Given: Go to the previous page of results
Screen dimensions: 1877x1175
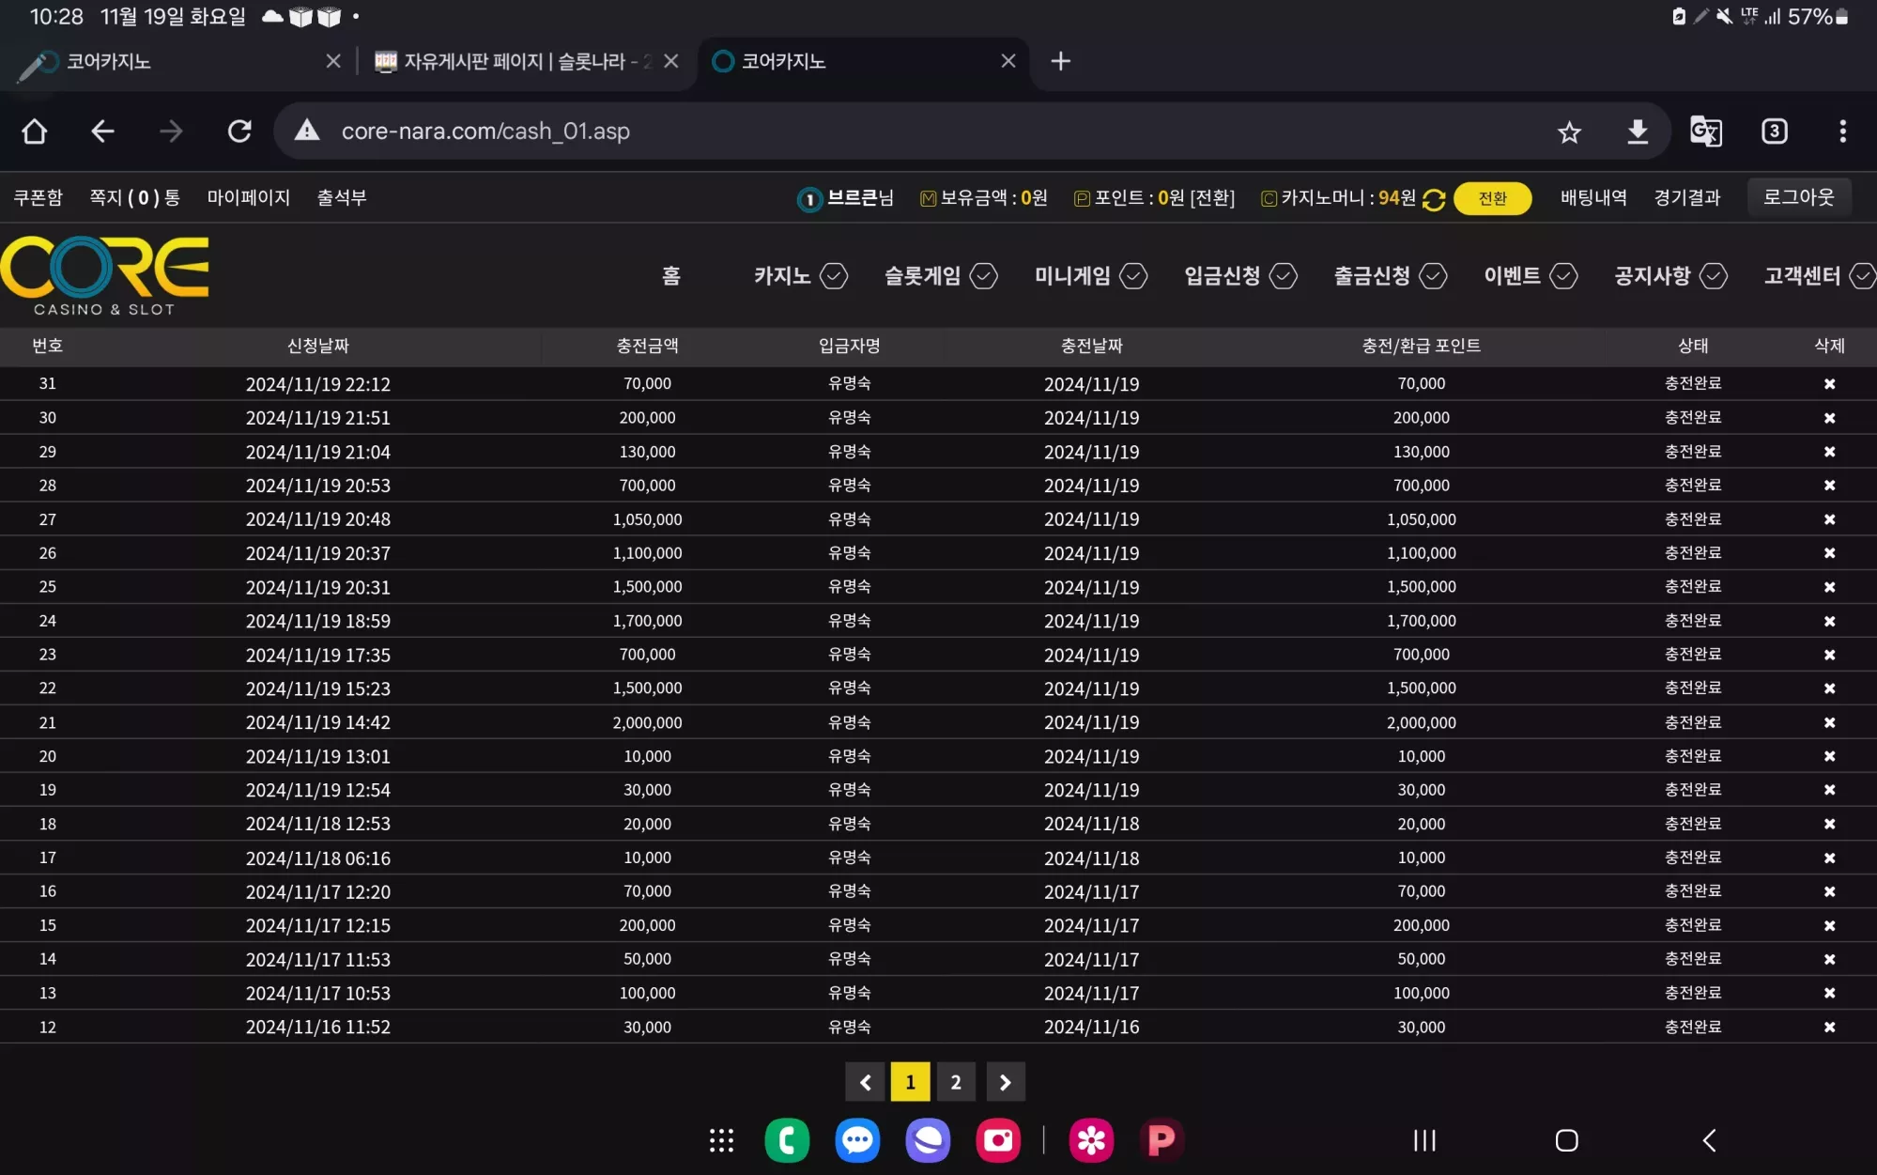Looking at the screenshot, I should point(865,1082).
